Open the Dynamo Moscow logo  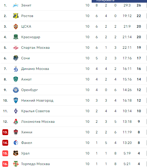[16, 69]
